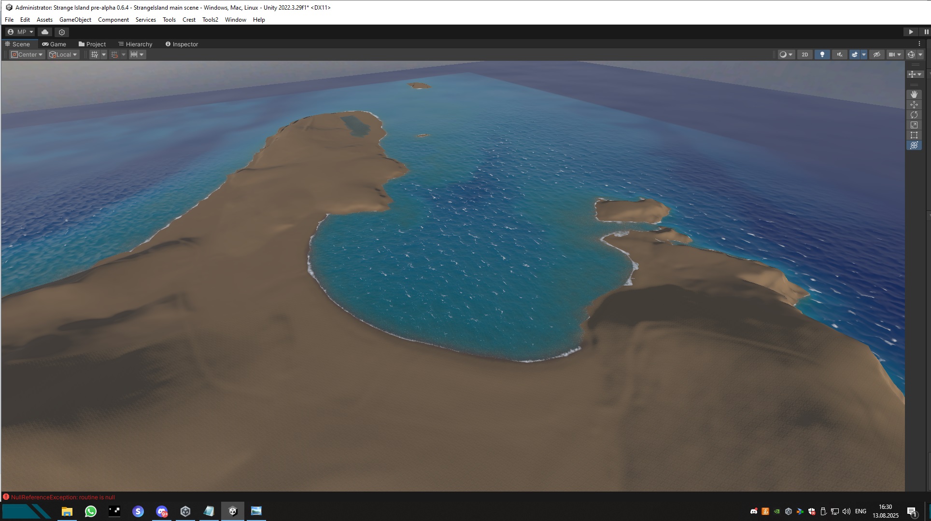The height and width of the screenshot is (521, 931).
Task: Select the Hand view tool
Action: pos(914,95)
